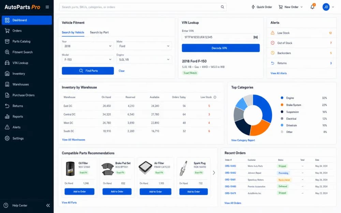Go to Inventory in sidebar
The image size is (341, 213).
point(27,74)
